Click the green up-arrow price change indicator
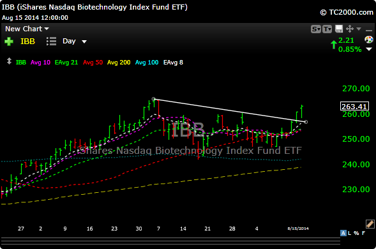The height and width of the screenshot is (249, 376). pos(334,45)
